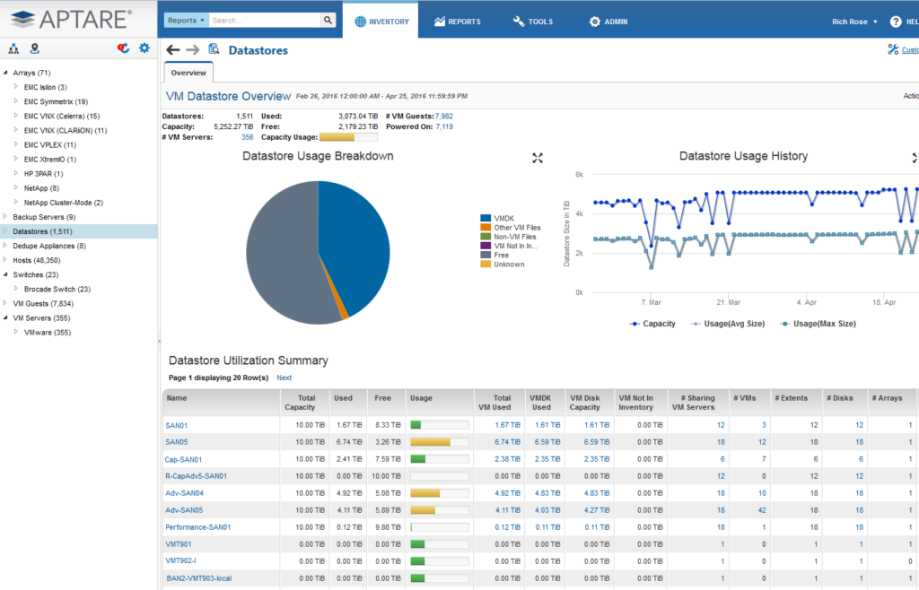Expand the Arrays node in the sidebar tree
The image size is (919, 590).
click(x=6, y=72)
